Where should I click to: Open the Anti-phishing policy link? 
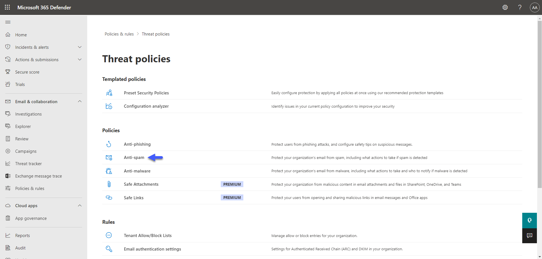click(x=137, y=144)
